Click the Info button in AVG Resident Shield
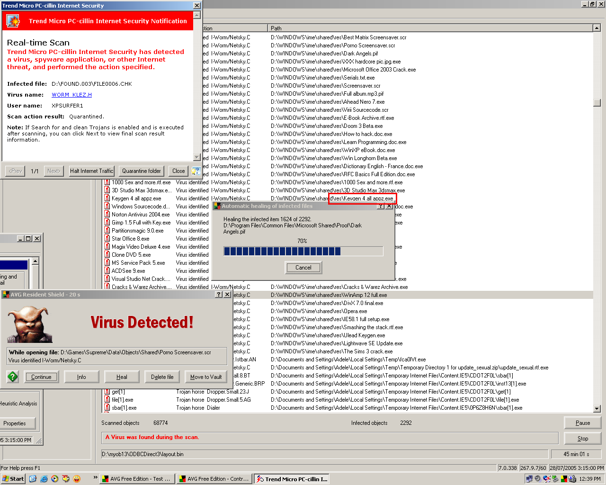Viewport: 606px width, 485px height. 81,377
